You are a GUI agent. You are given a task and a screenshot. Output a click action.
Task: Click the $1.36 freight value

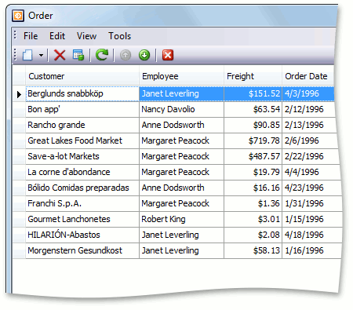tap(269, 203)
